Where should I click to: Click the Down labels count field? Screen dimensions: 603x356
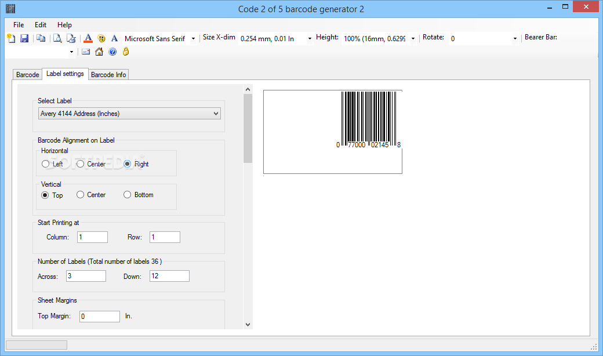[x=169, y=276]
